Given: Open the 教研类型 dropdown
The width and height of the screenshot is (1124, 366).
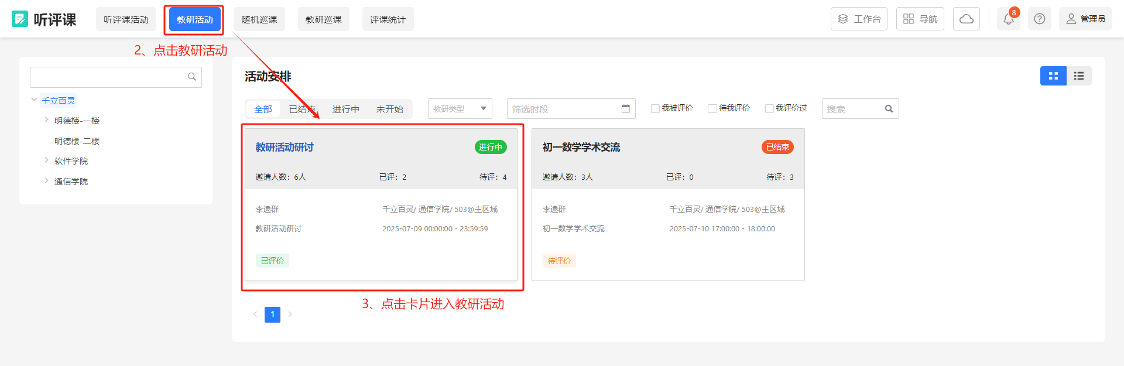Looking at the screenshot, I should 460,109.
